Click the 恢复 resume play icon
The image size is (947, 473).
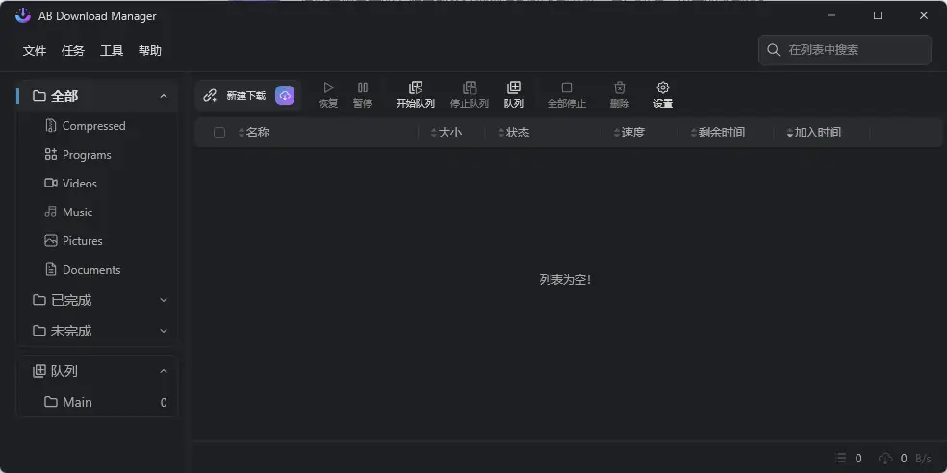tap(328, 88)
